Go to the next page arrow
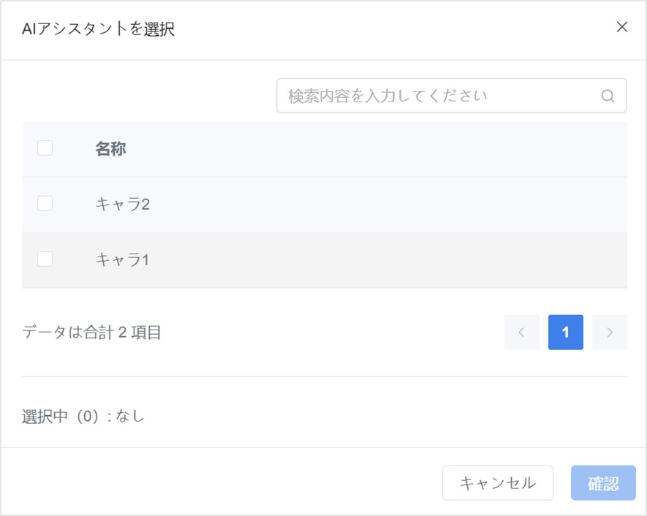Image resolution: width=647 pixels, height=516 pixels. pyautogui.click(x=610, y=332)
